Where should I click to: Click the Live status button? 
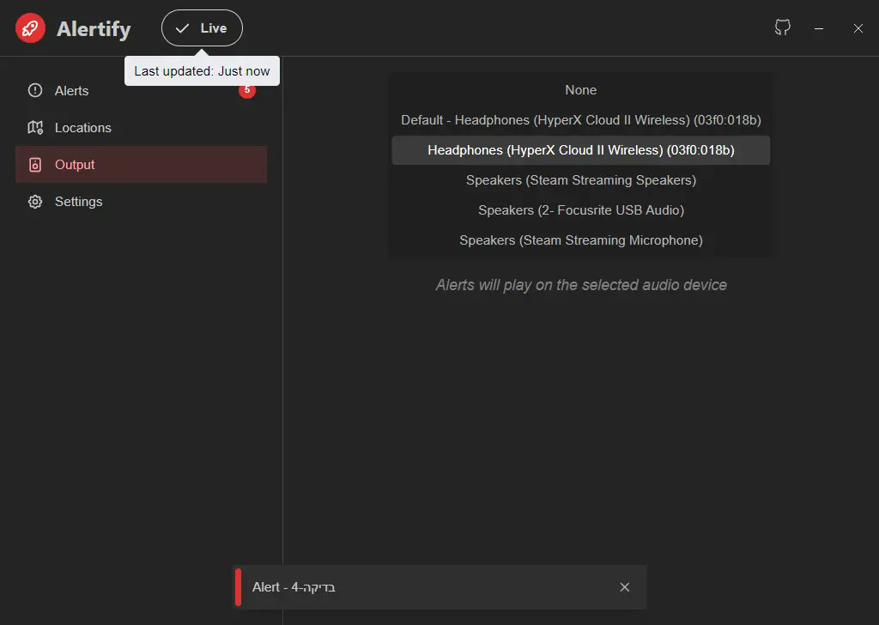(202, 27)
